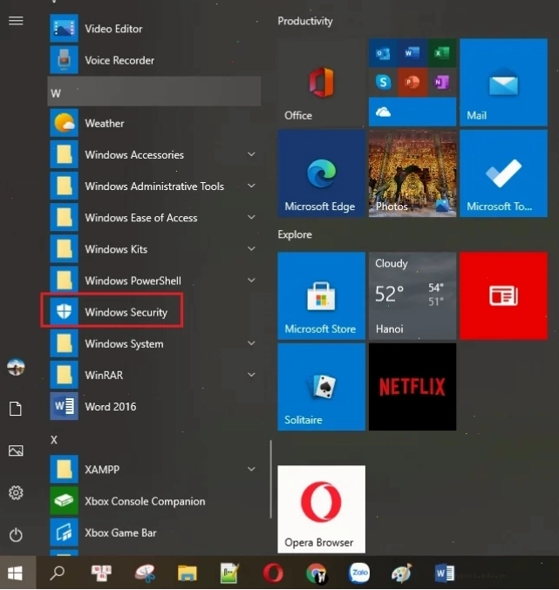Viewport: 559px width, 590px height.
Task: Open user account picture menu
Action: 16,367
